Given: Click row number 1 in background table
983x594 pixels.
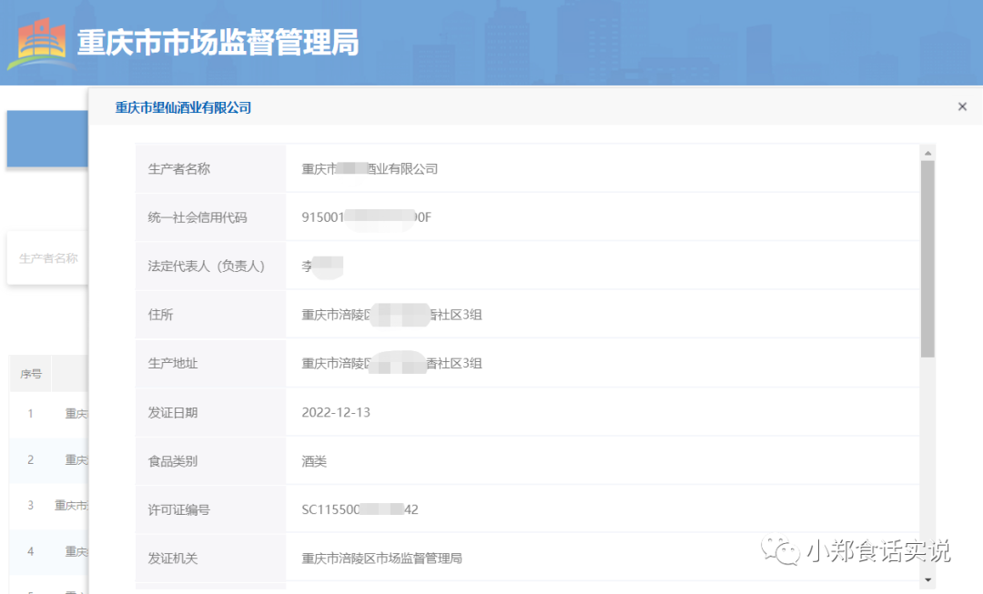Looking at the screenshot, I should [x=30, y=414].
